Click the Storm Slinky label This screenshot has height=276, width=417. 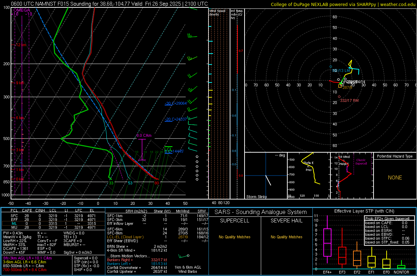coord(256,197)
